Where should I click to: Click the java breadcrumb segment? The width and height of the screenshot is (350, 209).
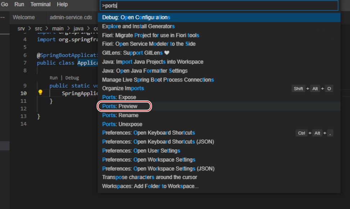click(x=78, y=29)
